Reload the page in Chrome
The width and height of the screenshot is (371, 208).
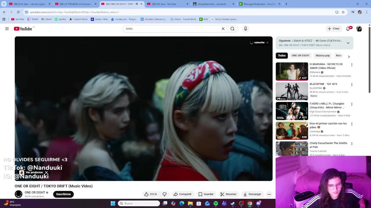click(18, 12)
